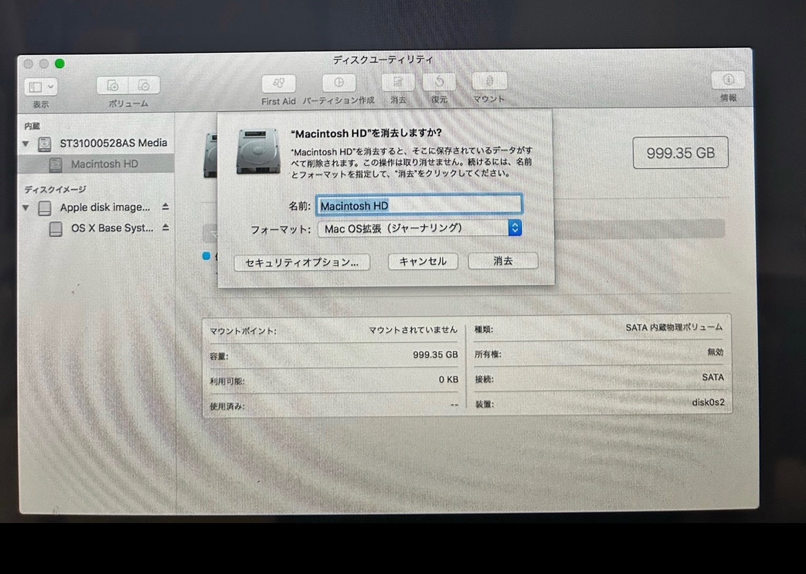This screenshot has height=574, width=806.
Task: Open the 情報 info toolbar icon
Action: (728, 80)
